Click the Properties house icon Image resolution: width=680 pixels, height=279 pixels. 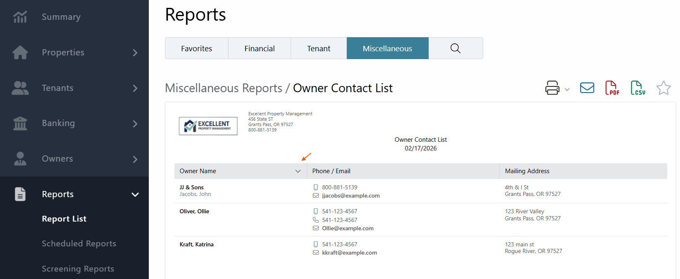[x=20, y=52]
